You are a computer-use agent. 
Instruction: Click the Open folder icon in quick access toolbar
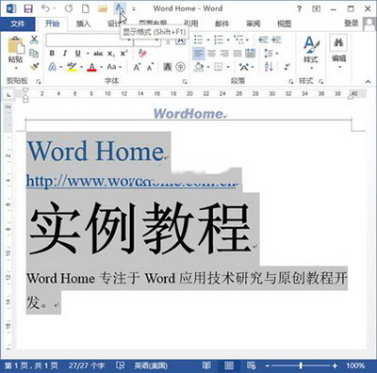point(103,8)
